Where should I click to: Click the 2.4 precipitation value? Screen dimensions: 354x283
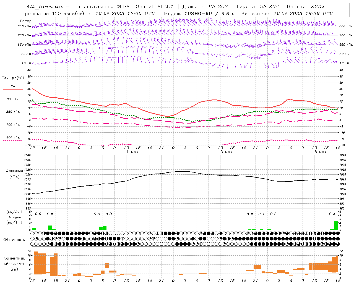(332, 214)
